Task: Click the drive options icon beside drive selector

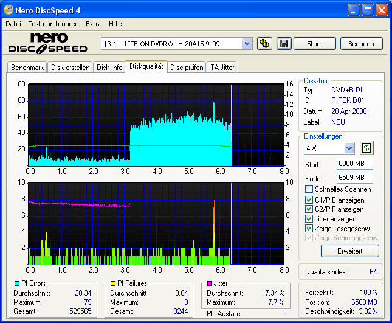Action: (x=264, y=43)
